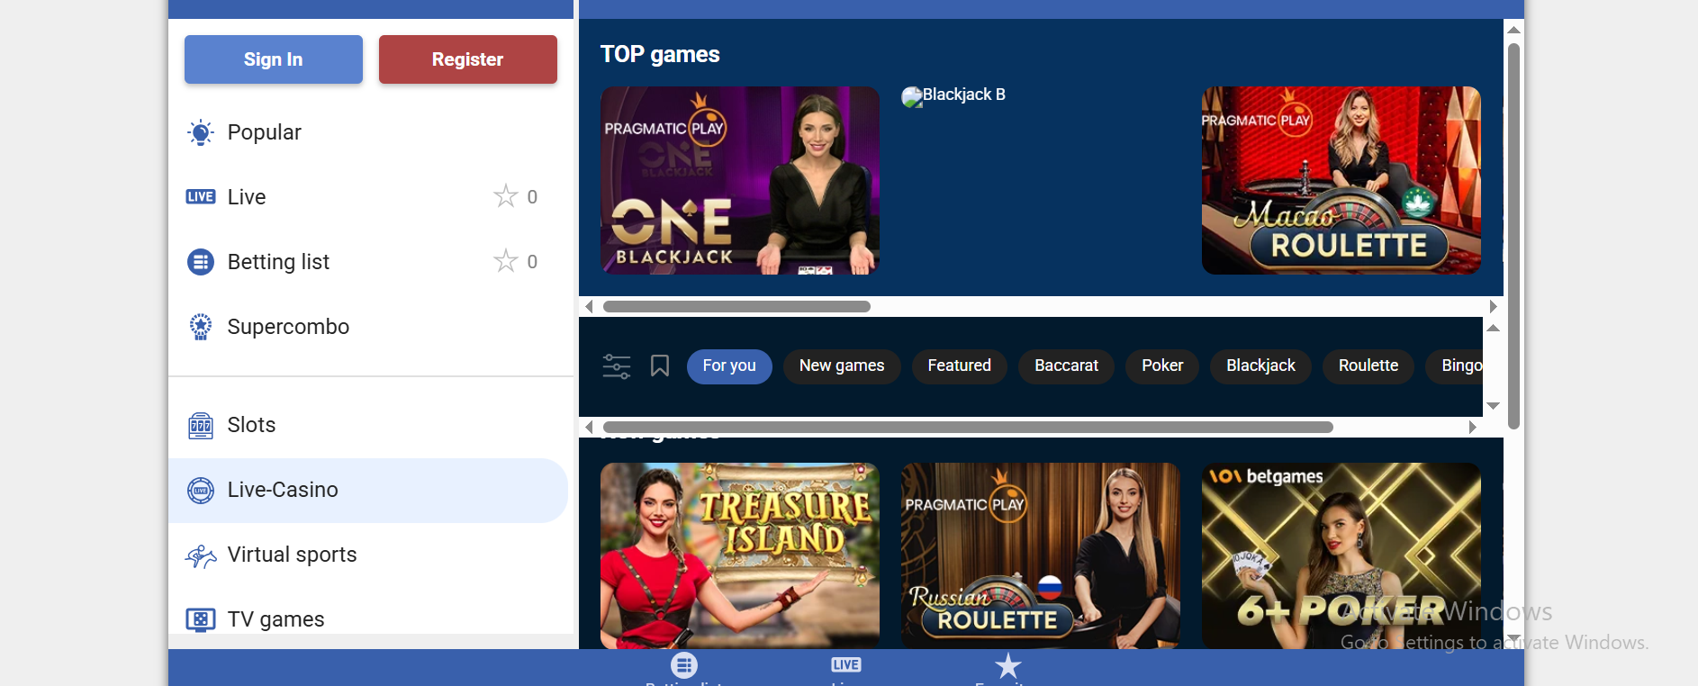Click the broken Blackjack B image icon
This screenshot has height=686, width=1698.
[911, 96]
